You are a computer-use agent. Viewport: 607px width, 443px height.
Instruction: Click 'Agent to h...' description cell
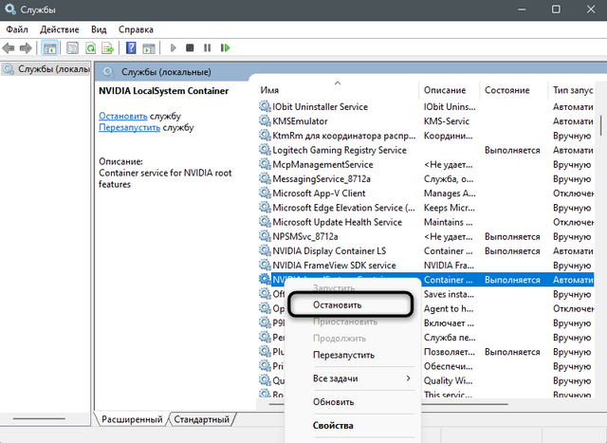tap(449, 308)
